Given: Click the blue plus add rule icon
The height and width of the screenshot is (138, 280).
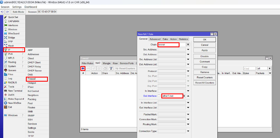Looking at the screenshot, I should 83,68.
